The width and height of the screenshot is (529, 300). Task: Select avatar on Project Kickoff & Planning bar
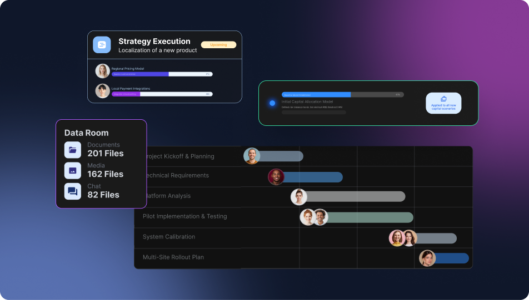point(252,156)
